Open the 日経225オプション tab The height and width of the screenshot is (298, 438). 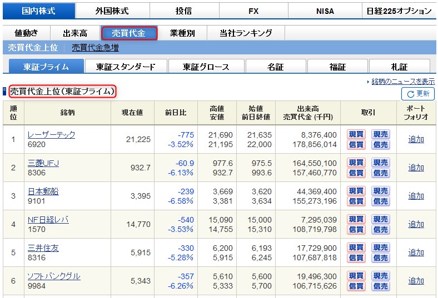pos(399,11)
